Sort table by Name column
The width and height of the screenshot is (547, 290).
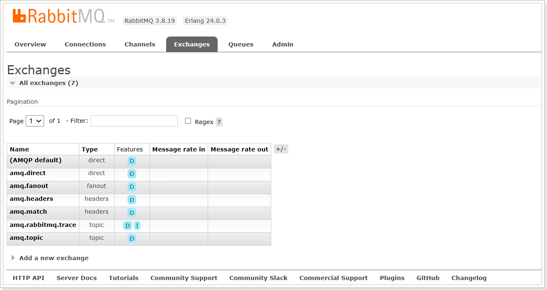pos(20,149)
